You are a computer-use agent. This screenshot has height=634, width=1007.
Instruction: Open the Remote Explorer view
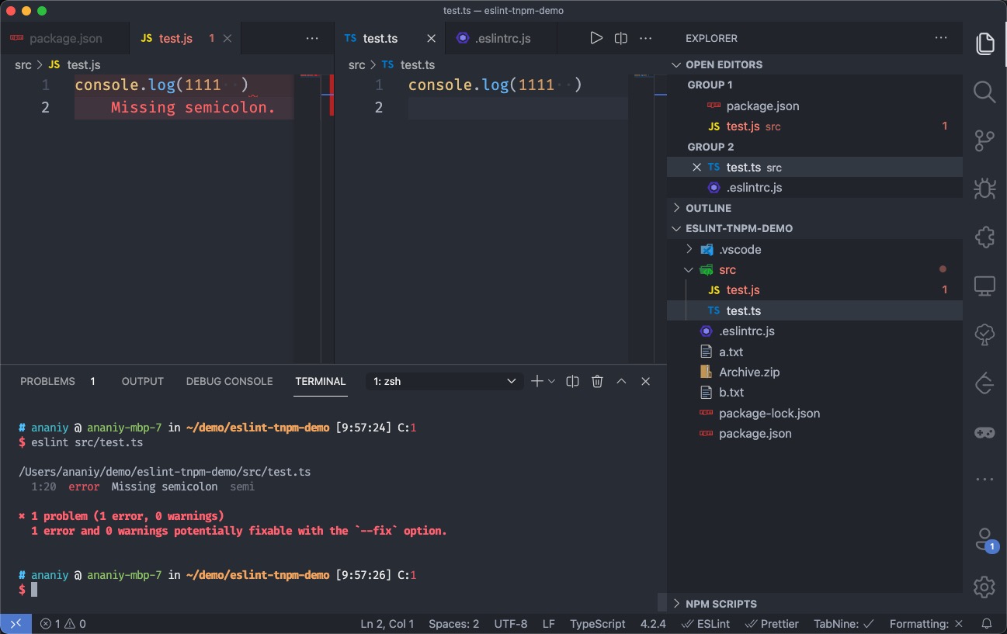click(x=984, y=286)
